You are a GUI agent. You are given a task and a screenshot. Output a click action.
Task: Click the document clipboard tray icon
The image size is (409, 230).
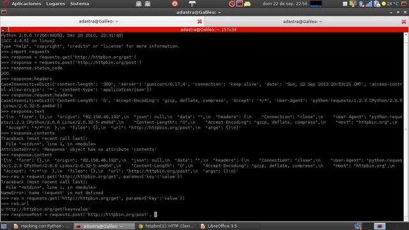[376, 4]
